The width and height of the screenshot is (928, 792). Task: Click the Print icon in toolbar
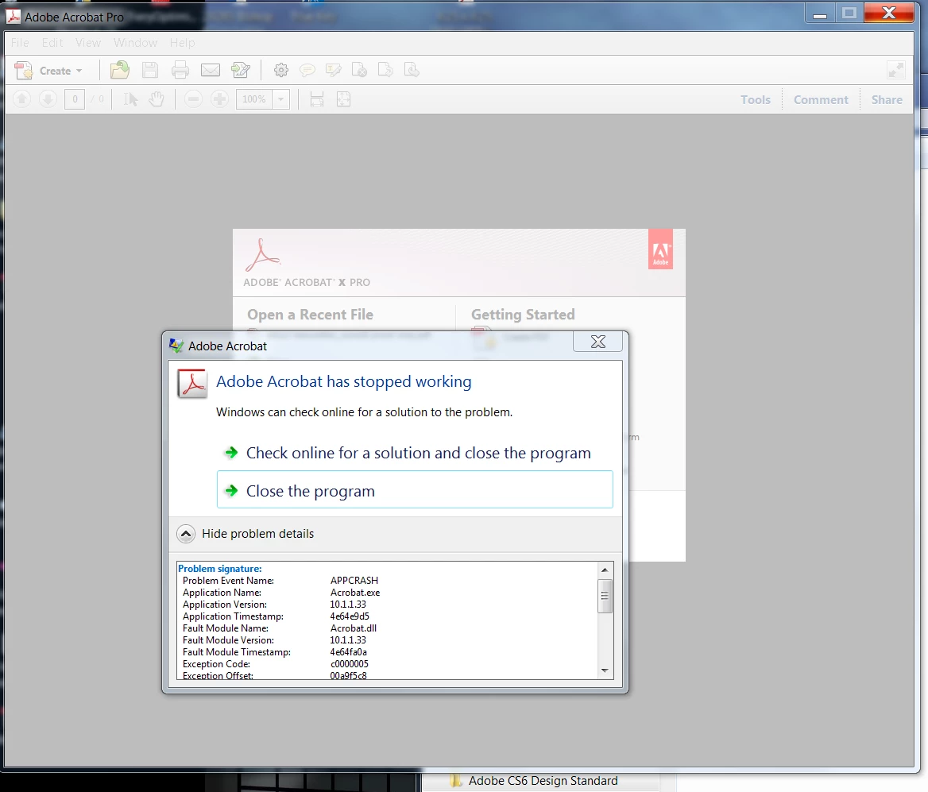180,70
